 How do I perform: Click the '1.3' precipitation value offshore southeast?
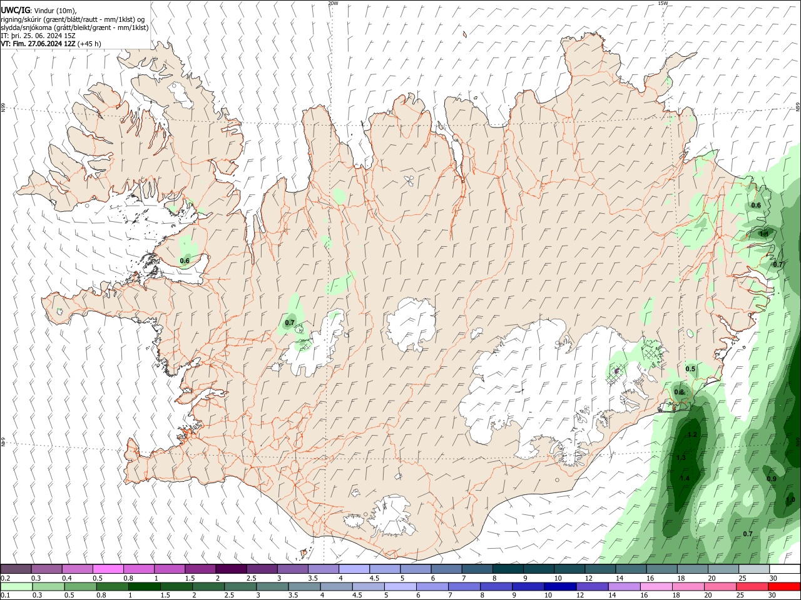click(681, 457)
